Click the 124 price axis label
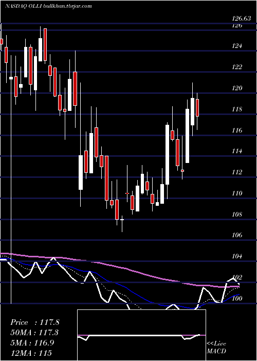The height and width of the screenshot is (361, 257). (x=237, y=46)
